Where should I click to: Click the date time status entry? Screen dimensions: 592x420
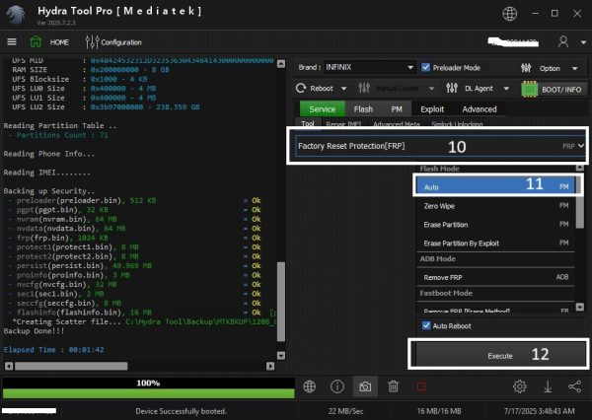tap(539, 411)
